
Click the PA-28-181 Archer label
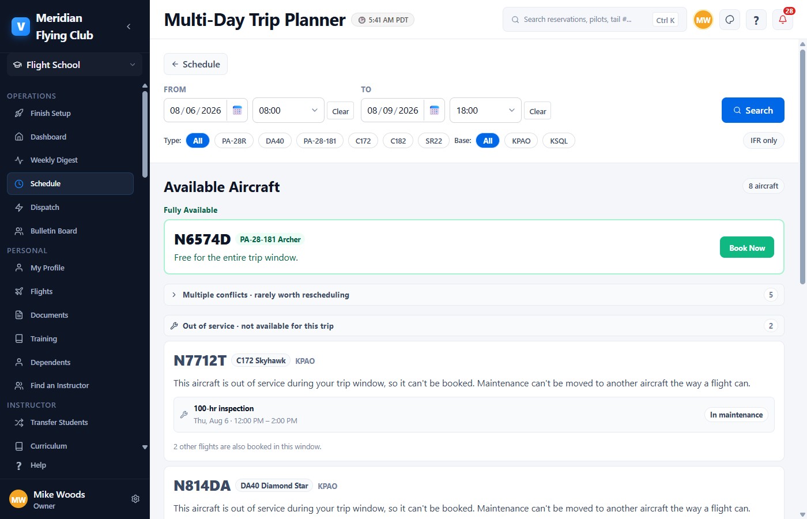270,239
